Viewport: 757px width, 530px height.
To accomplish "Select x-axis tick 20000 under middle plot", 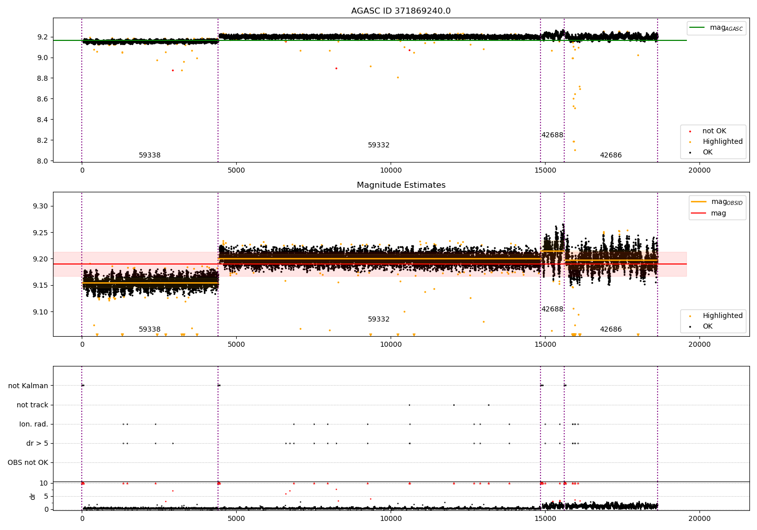I will 699,345.
